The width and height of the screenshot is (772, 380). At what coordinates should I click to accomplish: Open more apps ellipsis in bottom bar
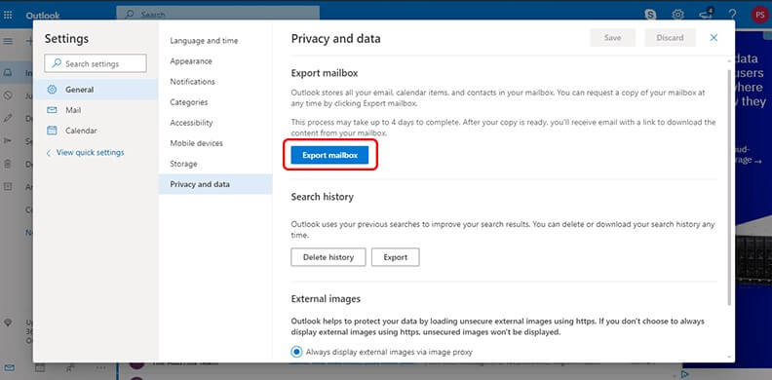100,367
